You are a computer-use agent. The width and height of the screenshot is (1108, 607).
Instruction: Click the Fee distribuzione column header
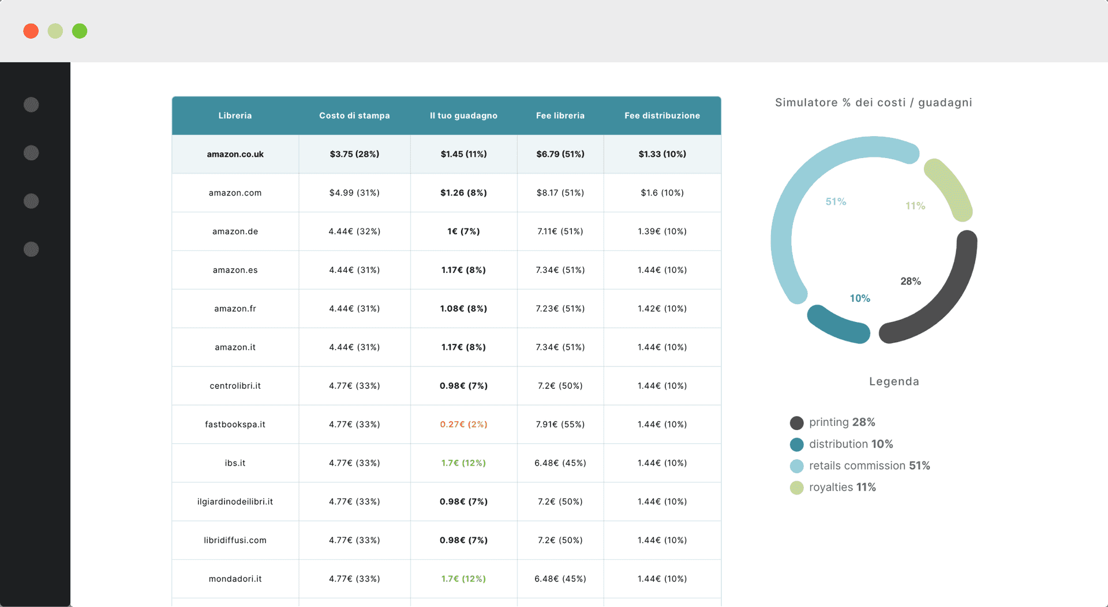pyautogui.click(x=662, y=115)
